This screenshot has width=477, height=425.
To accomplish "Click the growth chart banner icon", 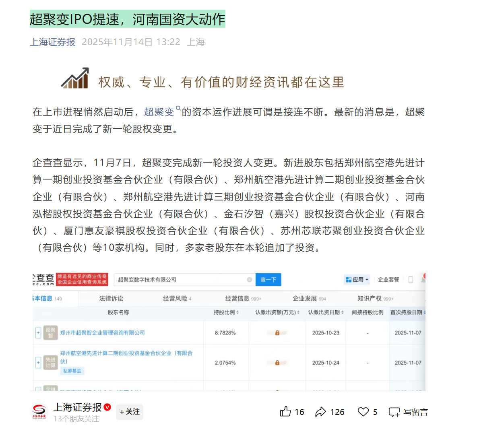I will pyautogui.click(x=75, y=78).
